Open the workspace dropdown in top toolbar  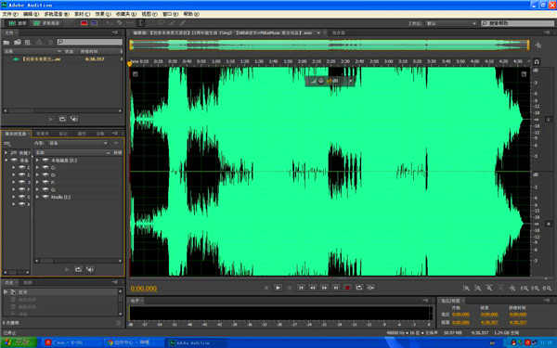pos(451,23)
